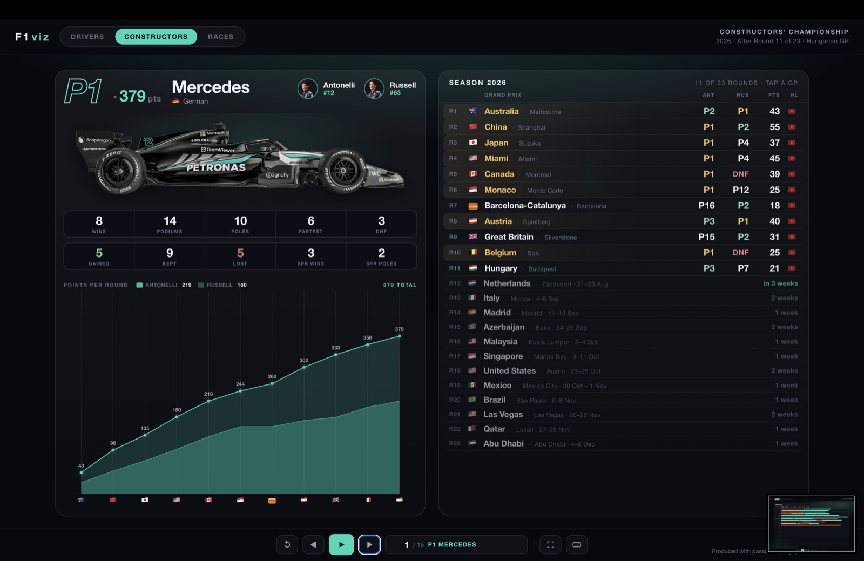Click the Brazil flag in the season list
864x561 pixels.
tap(473, 400)
